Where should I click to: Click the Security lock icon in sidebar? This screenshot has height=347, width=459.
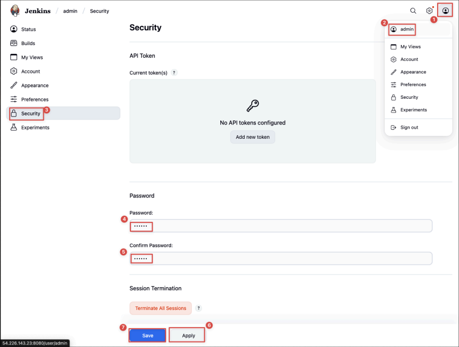coord(14,113)
